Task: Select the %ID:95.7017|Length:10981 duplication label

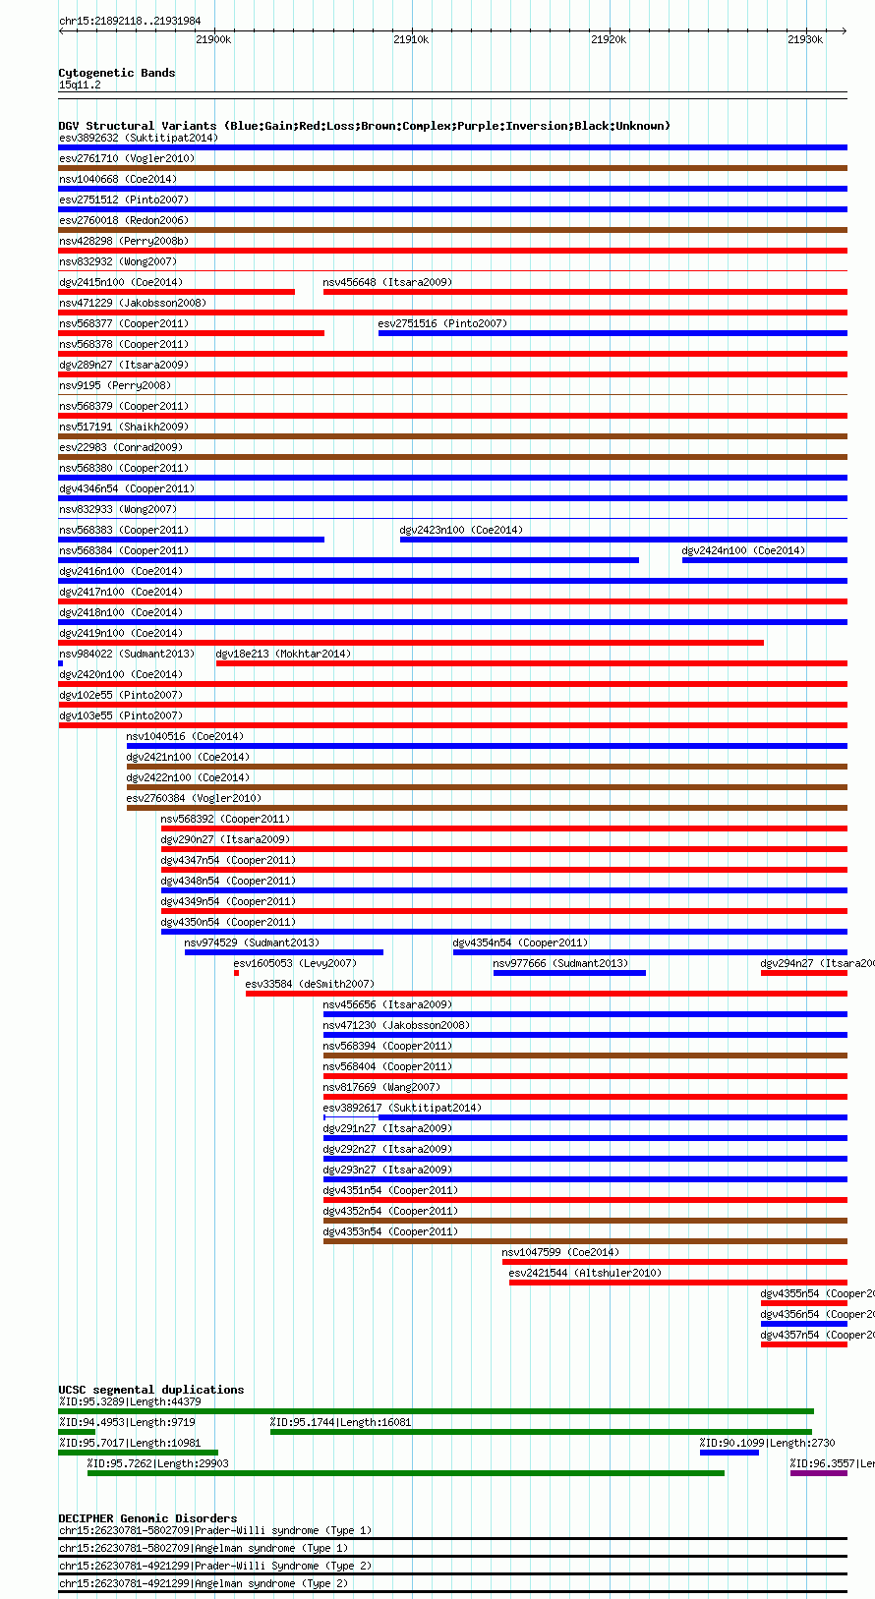Action: (130, 1443)
